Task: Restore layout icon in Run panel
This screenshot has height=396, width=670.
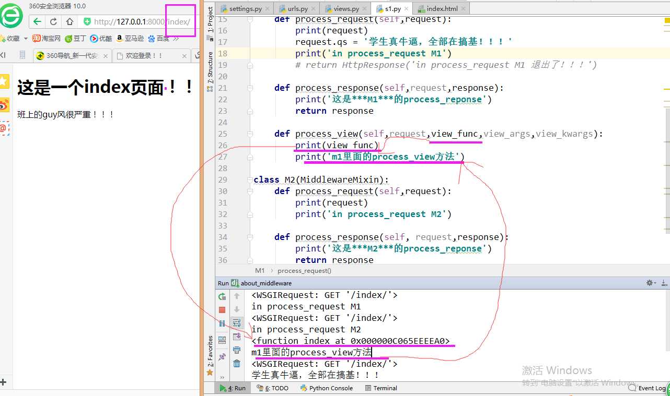Action: click(x=222, y=340)
